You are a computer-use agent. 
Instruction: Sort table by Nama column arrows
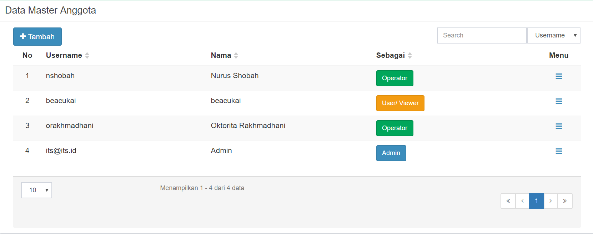tap(236, 56)
